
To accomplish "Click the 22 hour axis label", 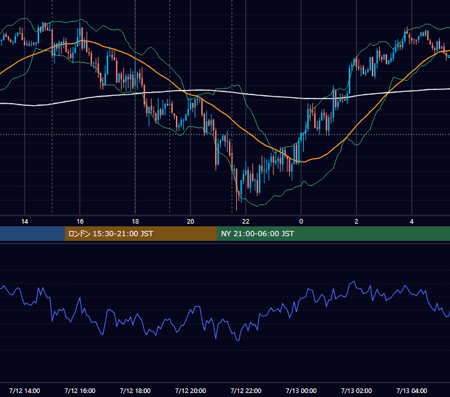I will coord(246,222).
